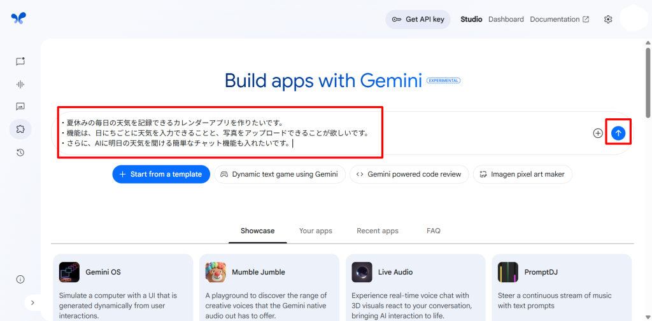652x321 pixels.
Task: Click Start from a template button
Action: [x=161, y=174]
